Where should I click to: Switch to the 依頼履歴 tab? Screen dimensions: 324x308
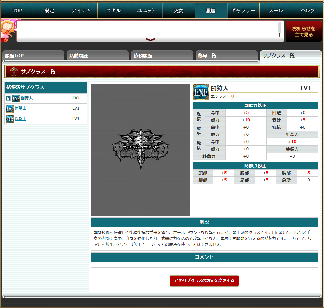(x=162, y=56)
